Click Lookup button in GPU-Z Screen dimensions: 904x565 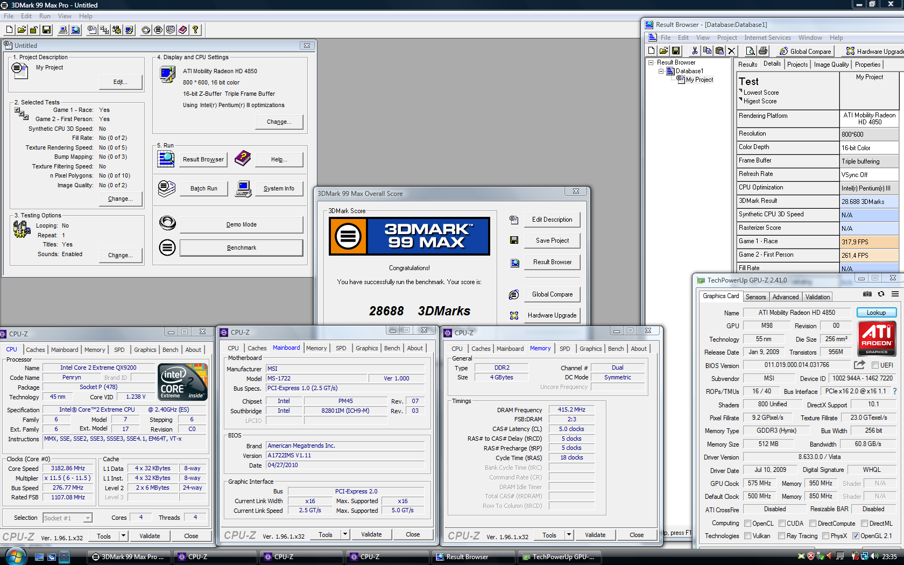click(875, 313)
